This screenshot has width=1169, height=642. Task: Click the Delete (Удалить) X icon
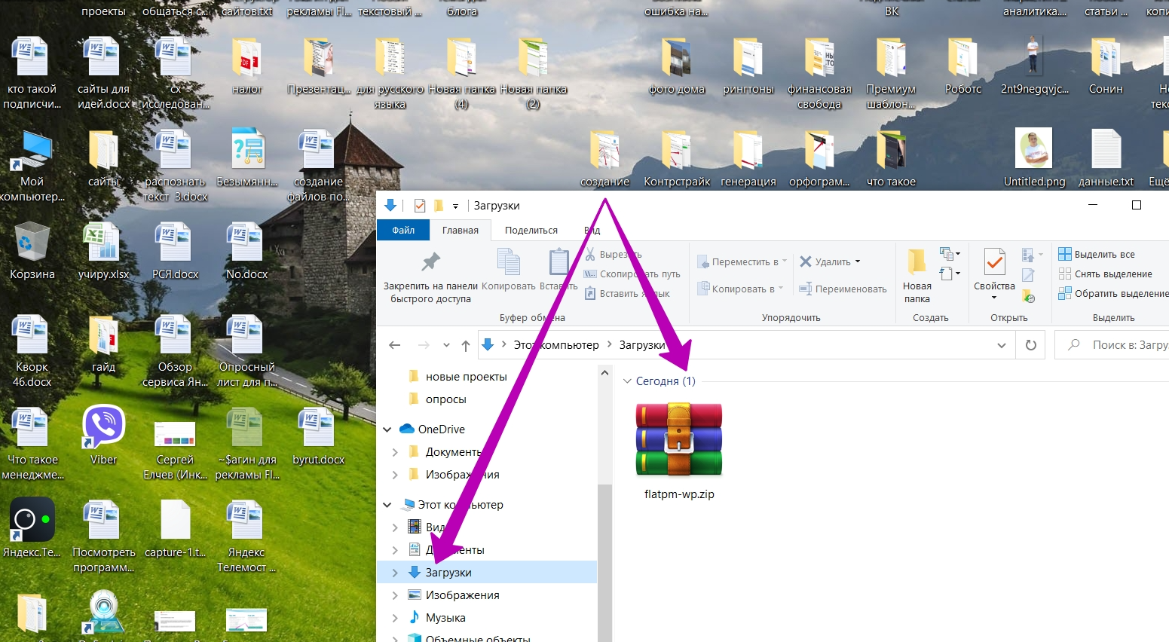click(806, 261)
